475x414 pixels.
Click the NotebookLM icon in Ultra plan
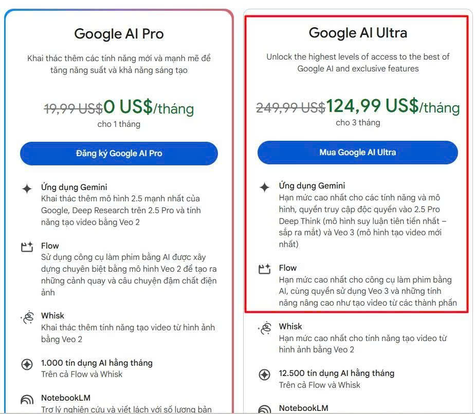click(x=264, y=409)
